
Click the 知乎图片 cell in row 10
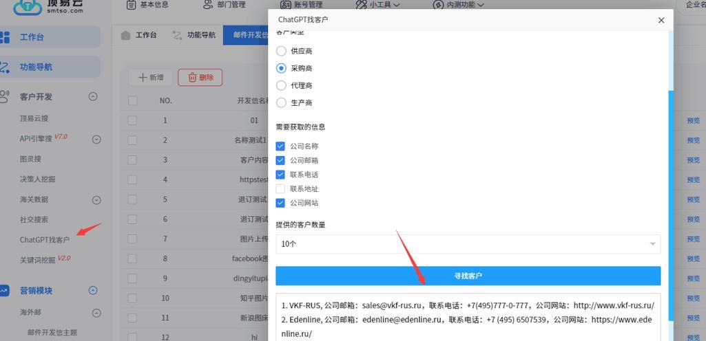pos(254,298)
